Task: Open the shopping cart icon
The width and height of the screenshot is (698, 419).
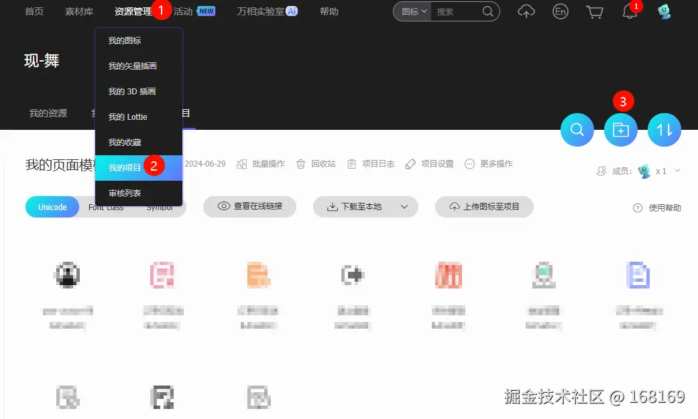Action: point(595,11)
